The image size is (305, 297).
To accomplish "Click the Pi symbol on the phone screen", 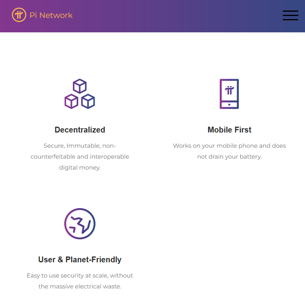I will coord(229,90).
